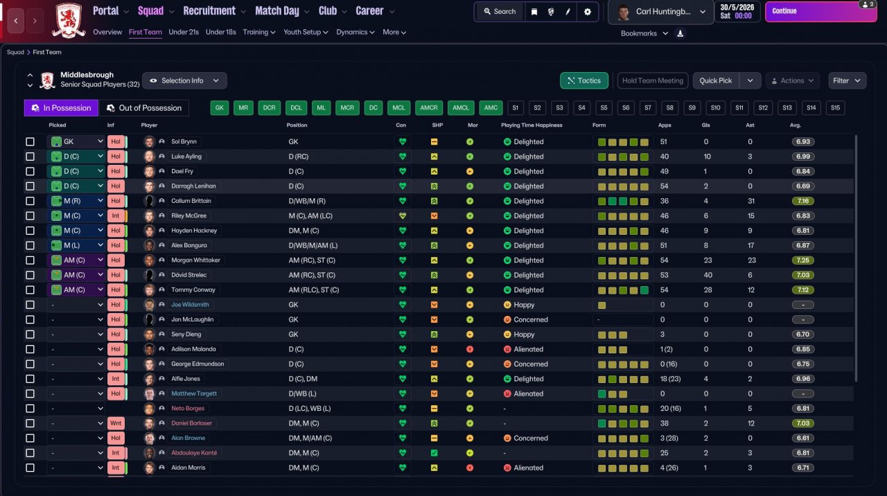
Task: Tick the checkbox for Aidan Morris
Action: pyautogui.click(x=30, y=468)
